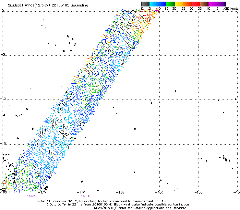Screen dimensions: 240x210
Task: Click the 'Data buffer is 22 hrs' note line
Action: (117, 205)
